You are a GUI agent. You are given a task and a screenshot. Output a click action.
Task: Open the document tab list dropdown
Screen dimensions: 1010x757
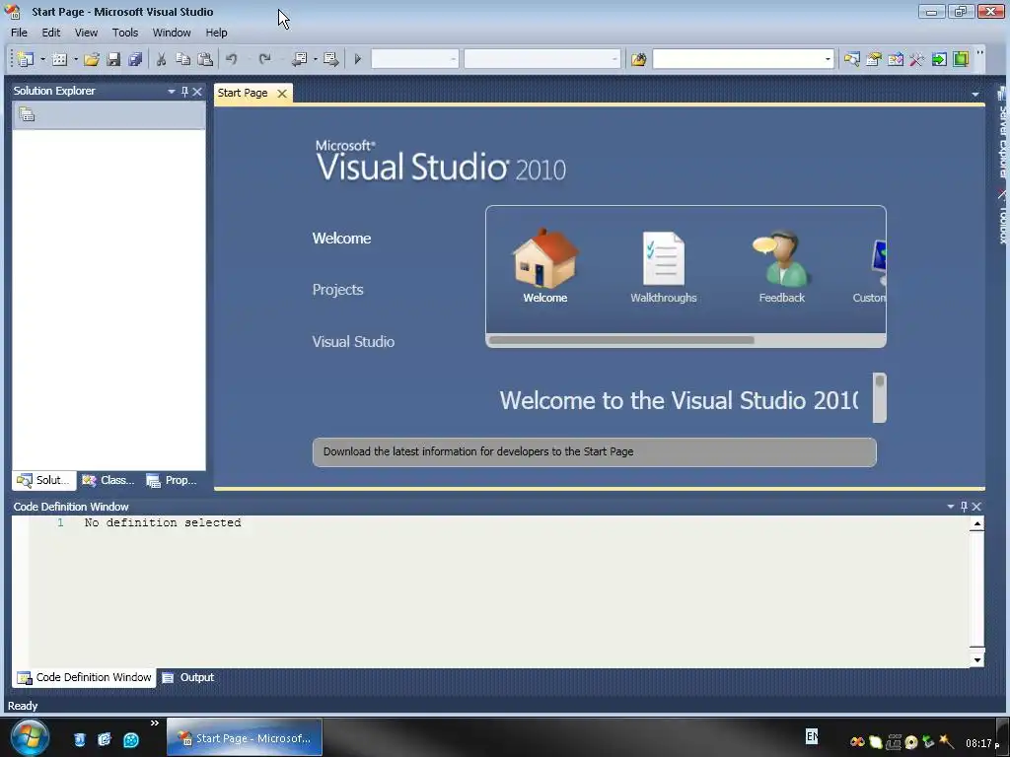coord(975,95)
